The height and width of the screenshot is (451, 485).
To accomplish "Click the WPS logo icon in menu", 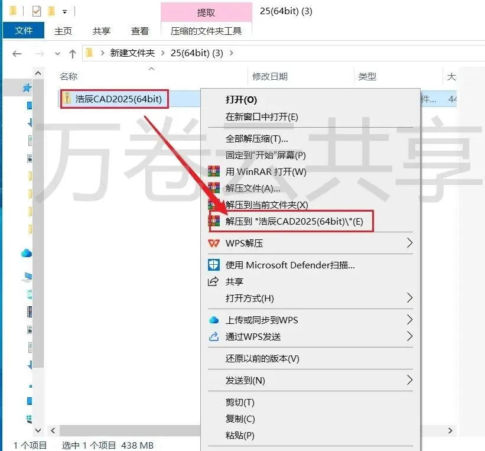I will (214, 244).
